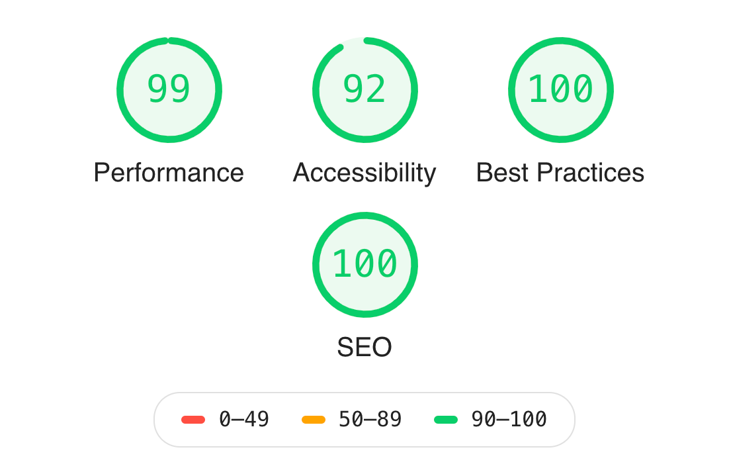Jump to the Best Practices label

(560, 173)
